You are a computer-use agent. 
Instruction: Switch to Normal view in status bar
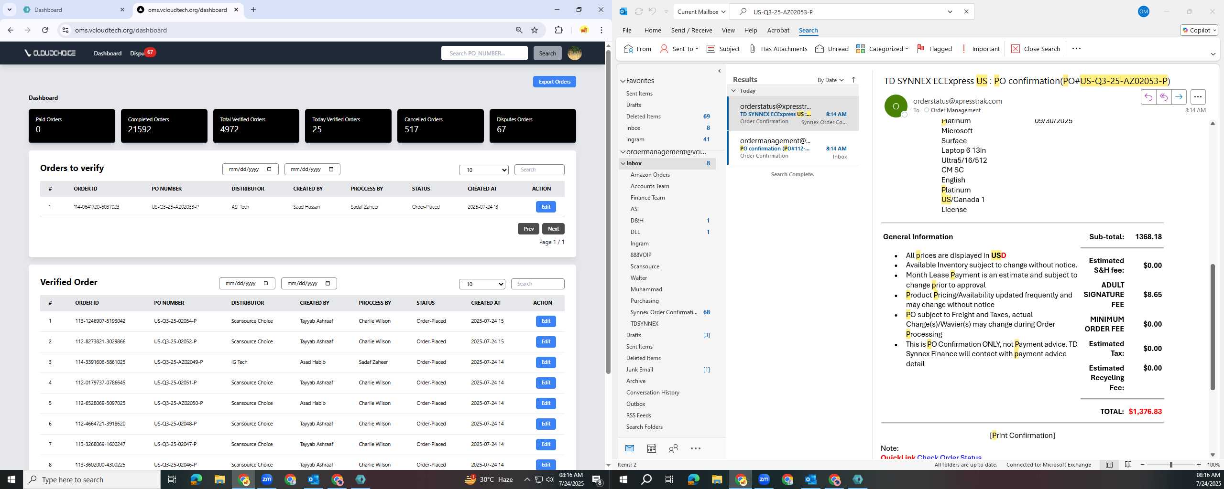[x=1109, y=465]
